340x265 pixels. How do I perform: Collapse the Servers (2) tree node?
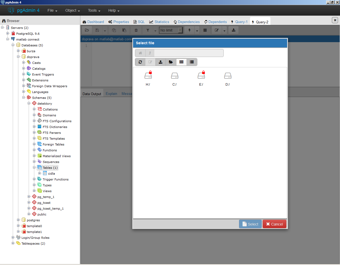click(2, 27)
